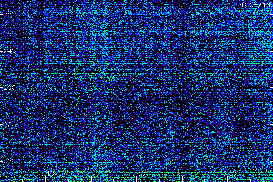Click the 240 frequency axis label
The width and height of the screenshot is (273, 182).
tap(10, 51)
